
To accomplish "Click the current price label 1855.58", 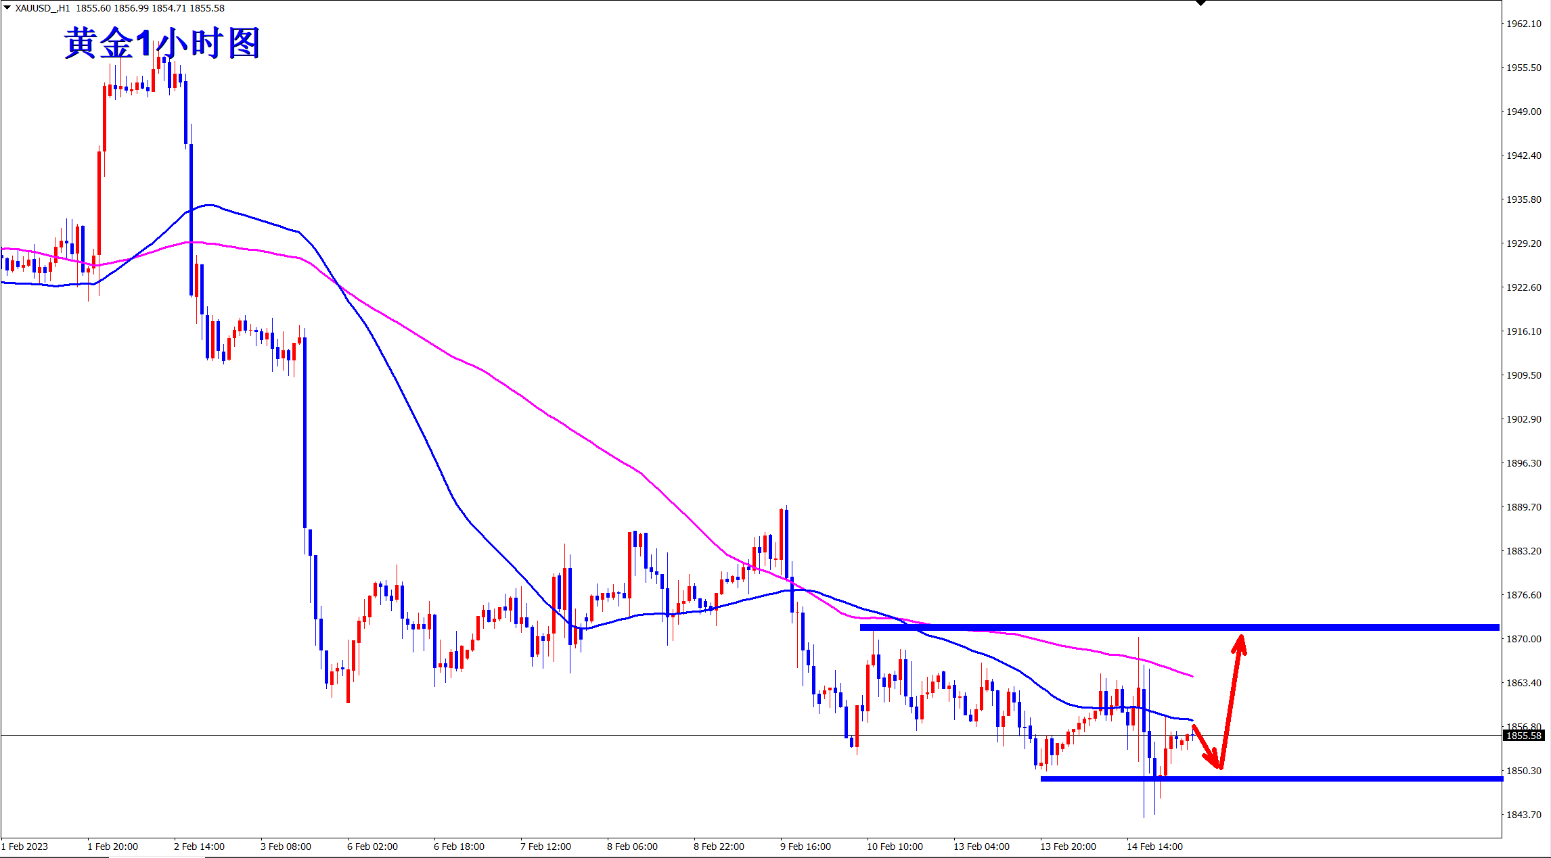I will (1523, 736).
